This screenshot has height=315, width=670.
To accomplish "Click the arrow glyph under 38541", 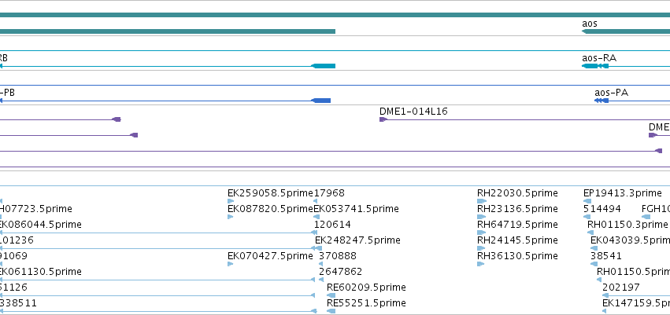I will [594, 264].
